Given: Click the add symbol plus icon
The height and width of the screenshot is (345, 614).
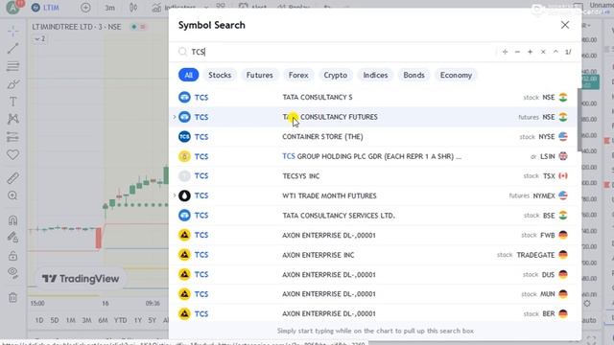Looking at the screenshot, I should point(85,8).
